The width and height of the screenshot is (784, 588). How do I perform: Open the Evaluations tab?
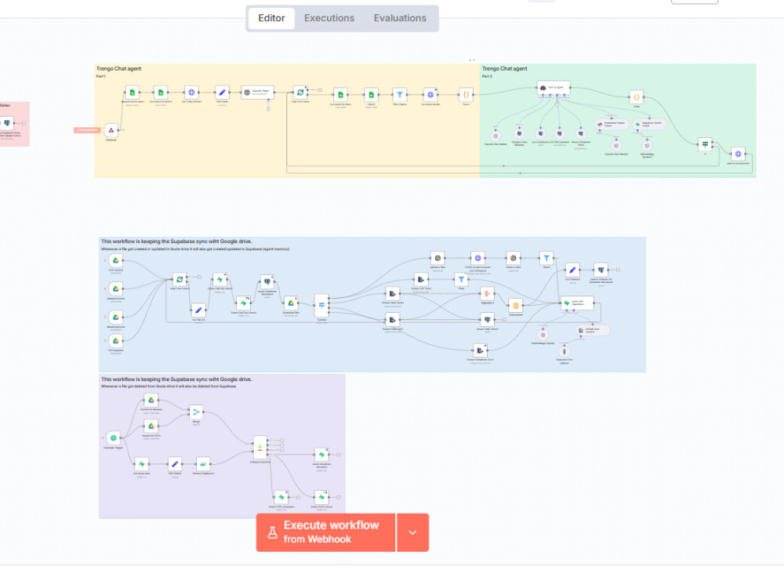[400, 18]
